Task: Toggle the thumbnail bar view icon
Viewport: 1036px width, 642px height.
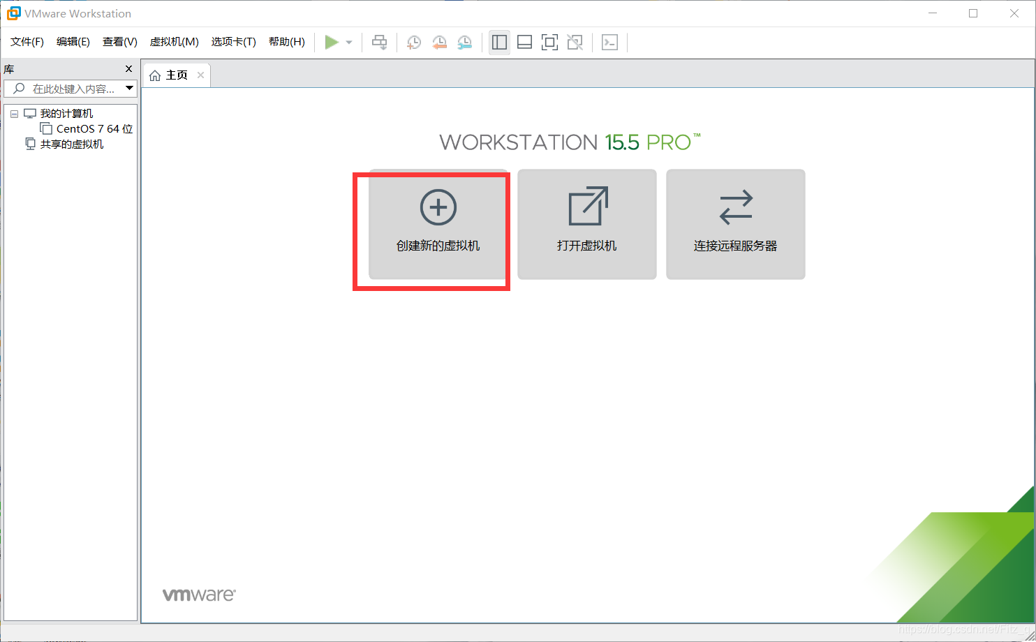Action: (x=524, y=43)
